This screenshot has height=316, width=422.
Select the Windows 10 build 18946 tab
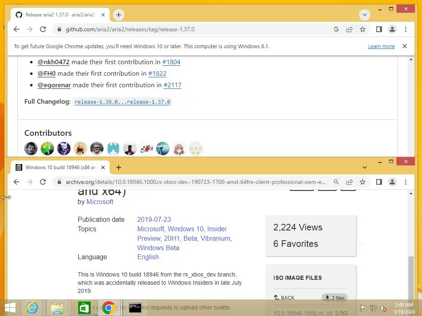pos(60,167)
